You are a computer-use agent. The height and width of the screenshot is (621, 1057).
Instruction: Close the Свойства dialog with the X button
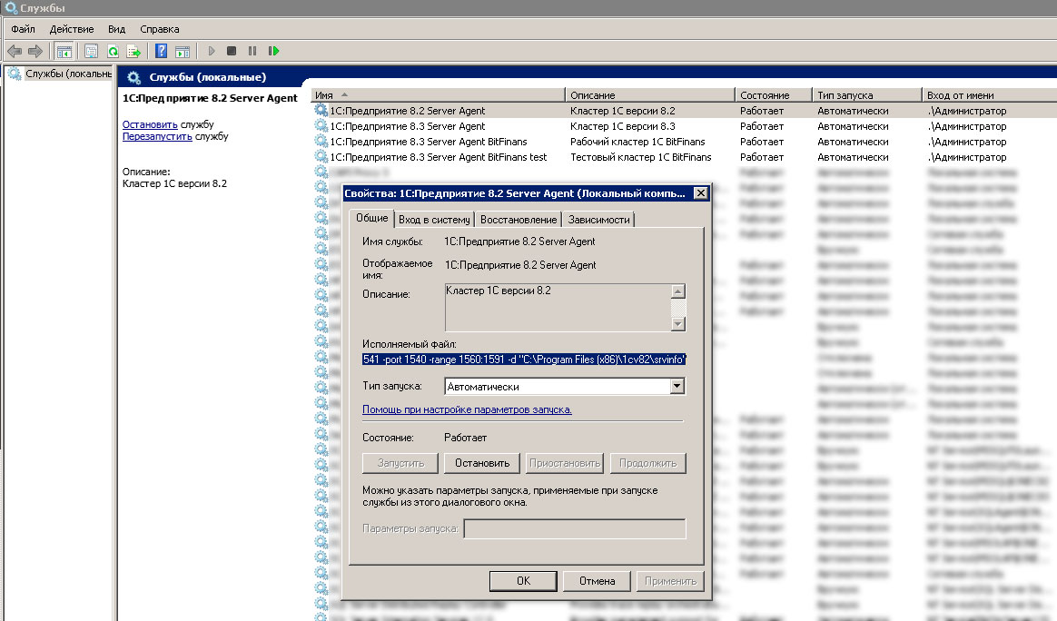tap(700, 193)
